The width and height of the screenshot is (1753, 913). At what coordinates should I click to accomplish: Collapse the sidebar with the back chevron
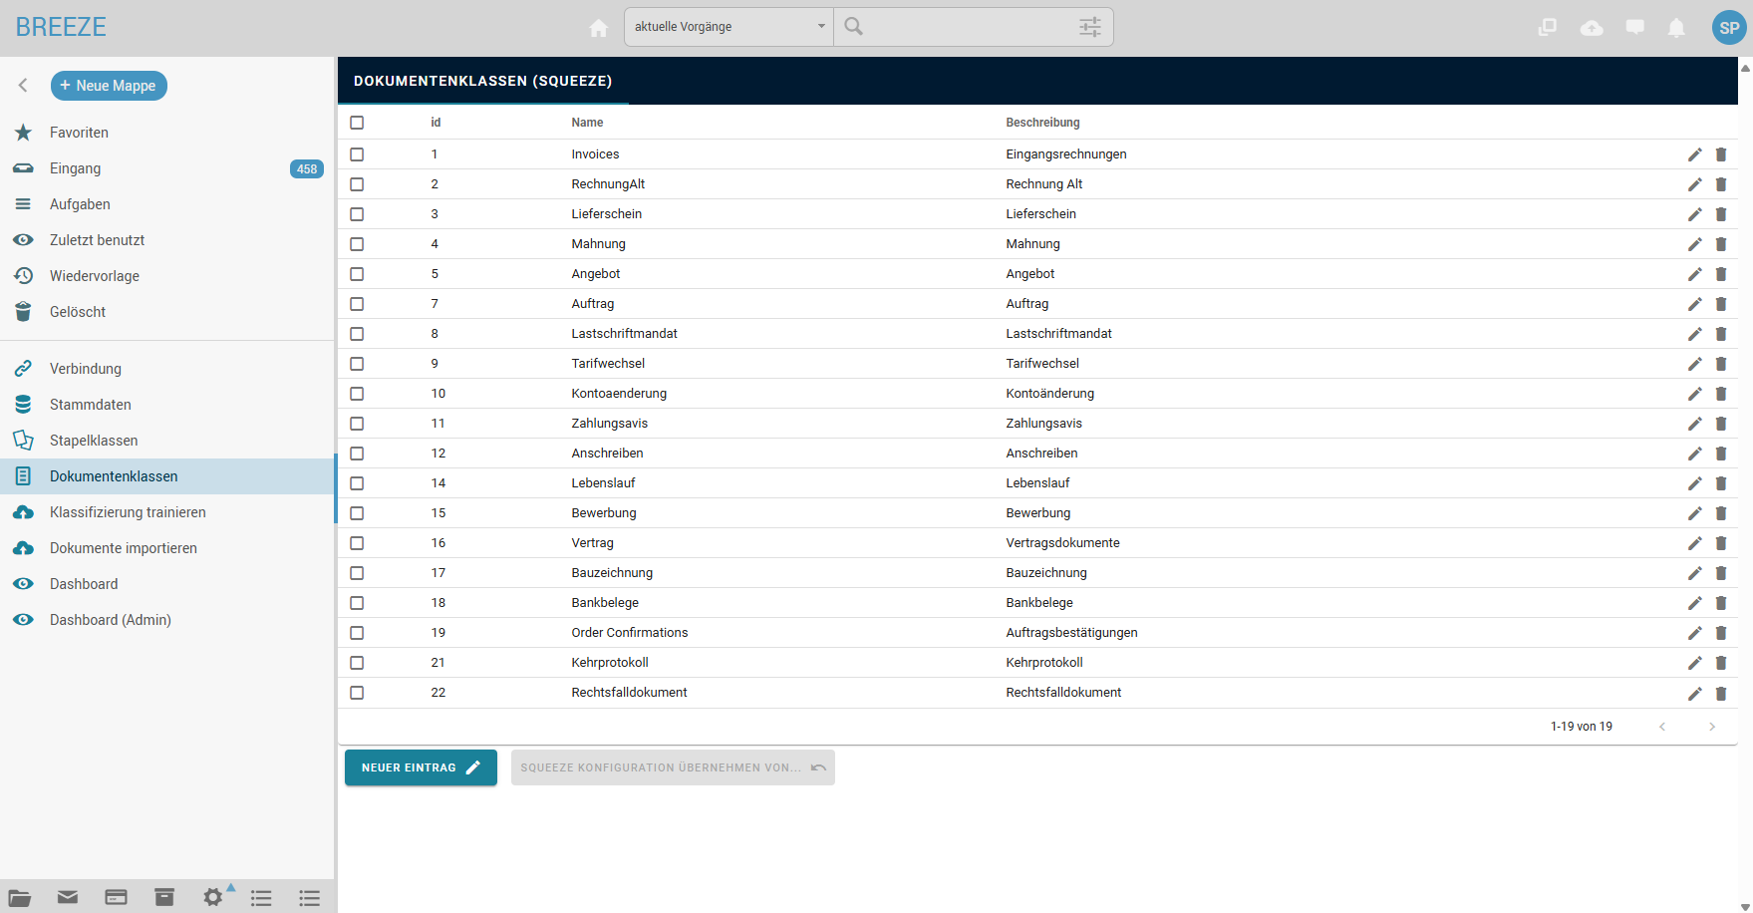click(x=23, y=86)
